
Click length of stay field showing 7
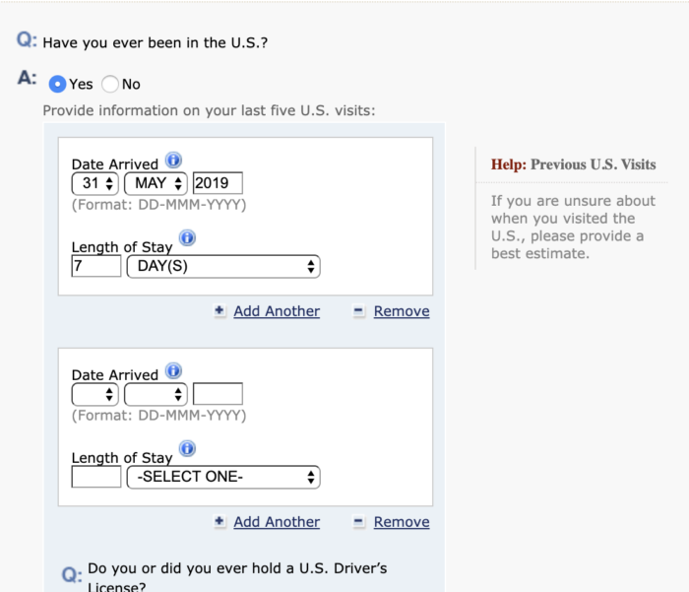[x=96, y=267]
